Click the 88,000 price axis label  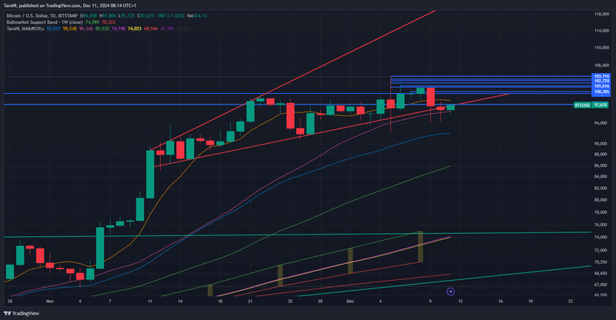point(601,155)
